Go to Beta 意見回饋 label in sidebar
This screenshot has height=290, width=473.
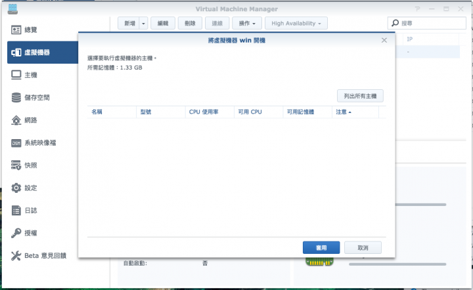pyautogui.click(x=45, y=256)
